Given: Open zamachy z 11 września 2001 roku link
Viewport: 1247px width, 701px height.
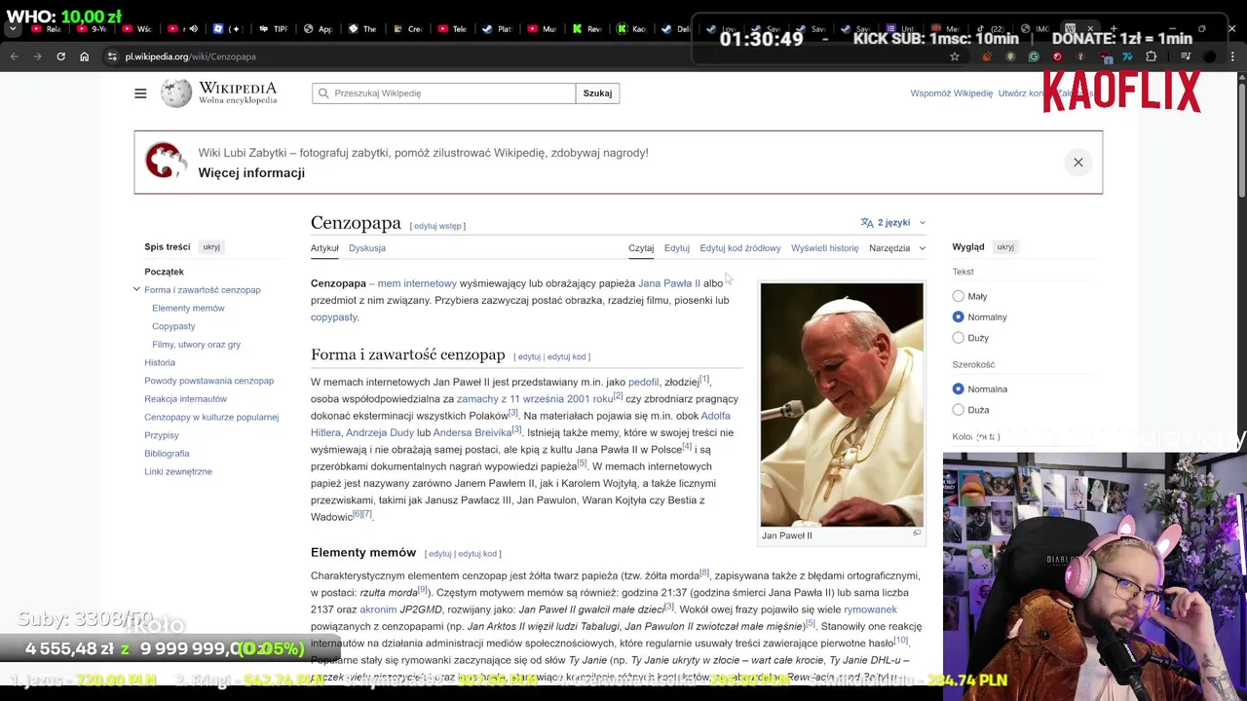Looking at the screenshot, I should pos(535,399).
